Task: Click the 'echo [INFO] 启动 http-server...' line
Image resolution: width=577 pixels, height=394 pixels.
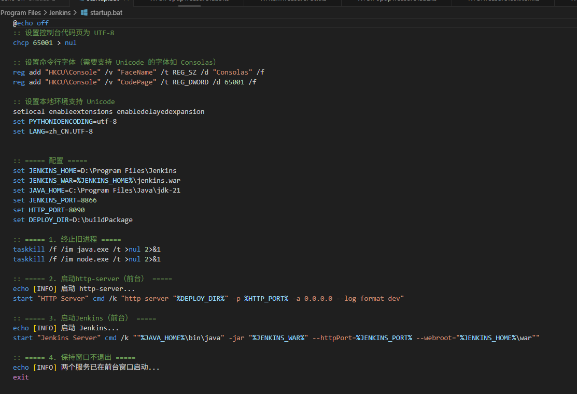Action: (x=74, y=288)
